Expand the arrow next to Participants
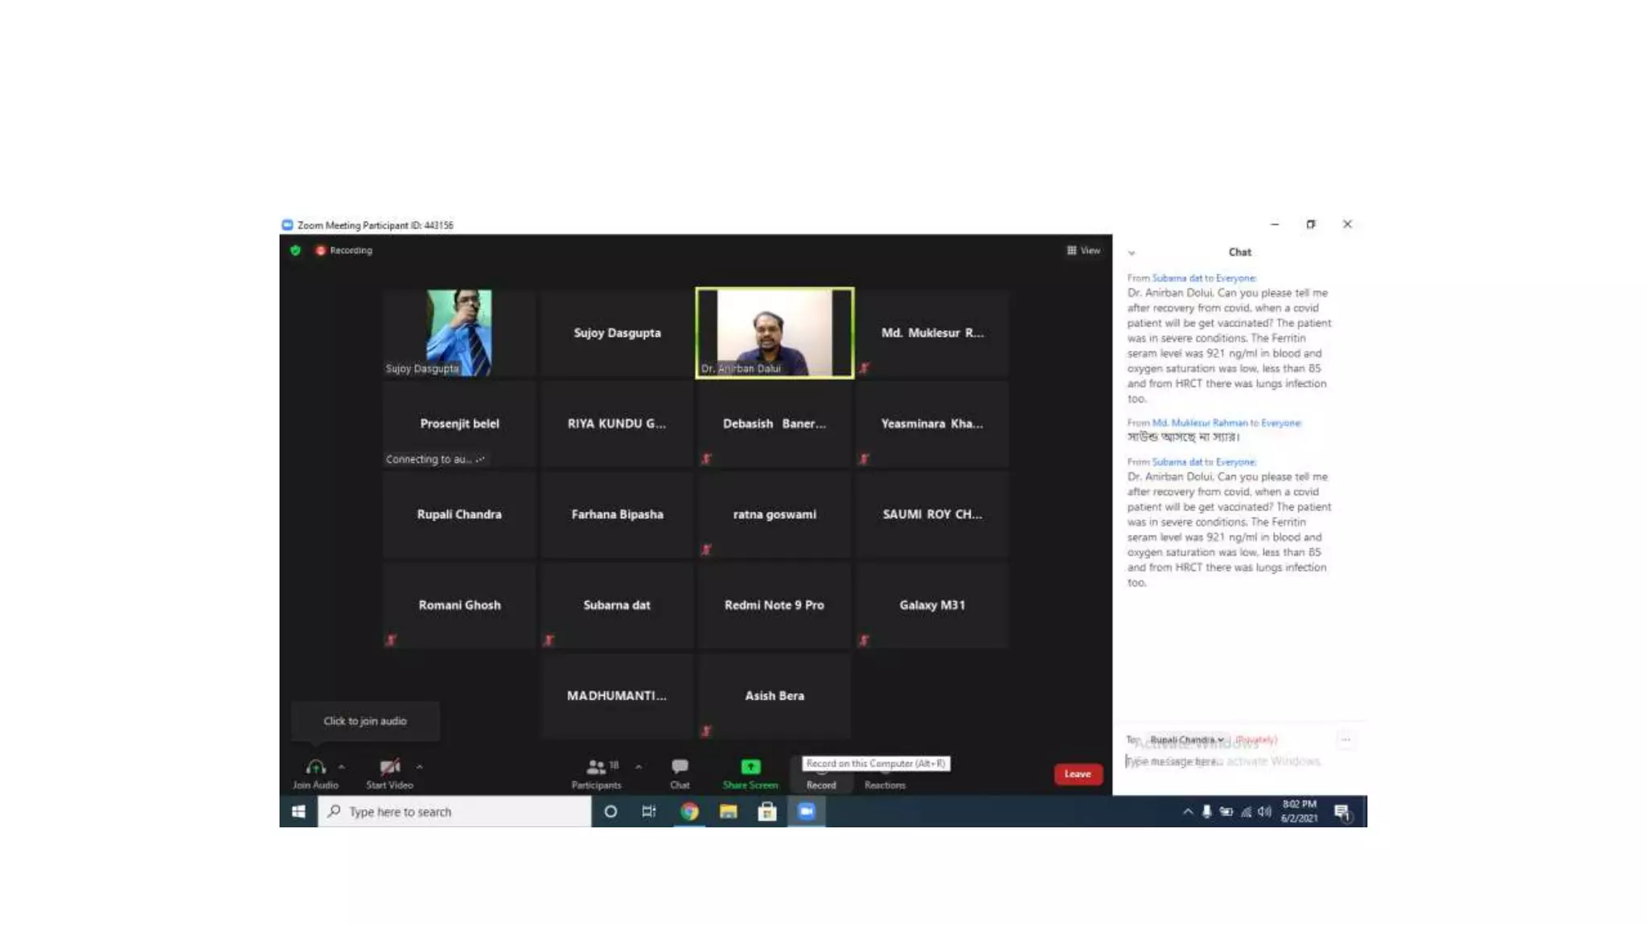Viewport: 1647px width, 926px height. tap(639, 767)
